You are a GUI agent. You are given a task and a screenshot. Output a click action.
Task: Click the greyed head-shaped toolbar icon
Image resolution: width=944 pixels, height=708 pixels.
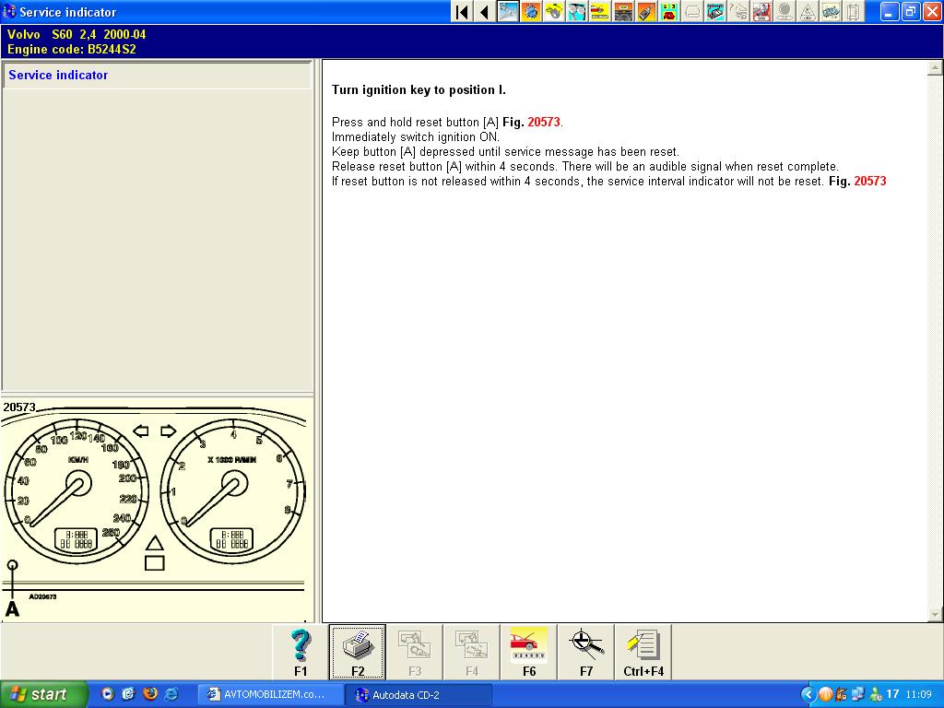click(785, 11)
